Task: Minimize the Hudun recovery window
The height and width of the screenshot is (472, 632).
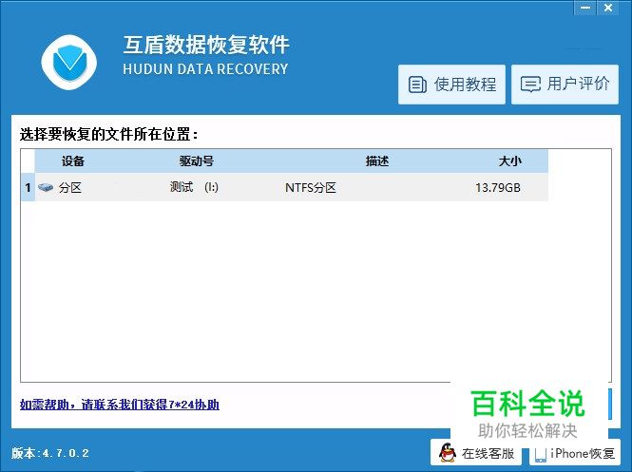Action: click(x=585, y=8)
